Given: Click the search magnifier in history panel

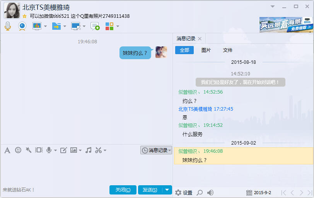Looking at the screenshot, I should point(200,193).
